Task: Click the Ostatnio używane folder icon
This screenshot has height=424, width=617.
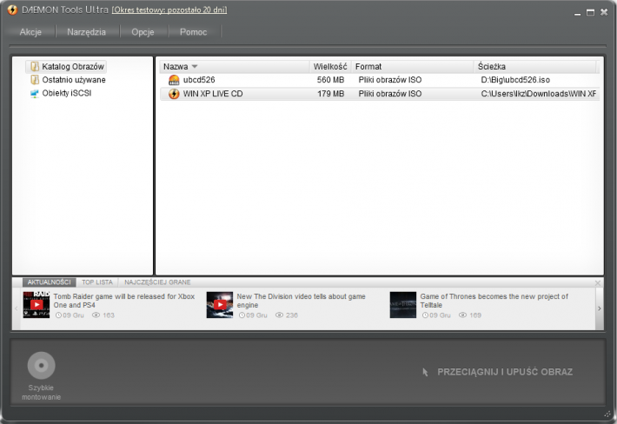Action: (35, 80)
